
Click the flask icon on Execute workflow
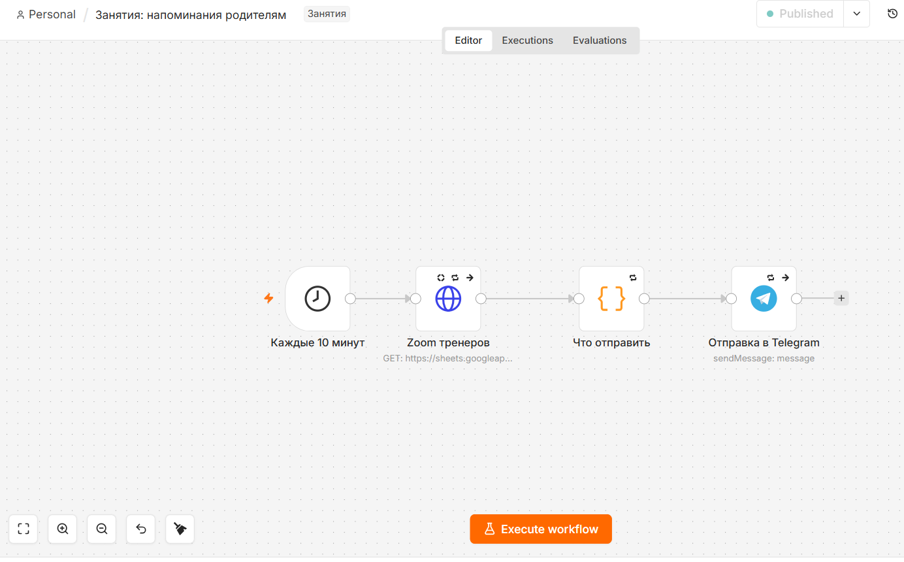click(x=489, y=529)
